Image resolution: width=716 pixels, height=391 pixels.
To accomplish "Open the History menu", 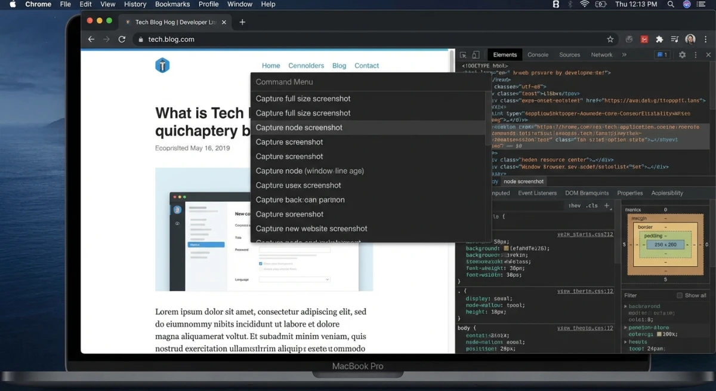I will coord(135,4).
